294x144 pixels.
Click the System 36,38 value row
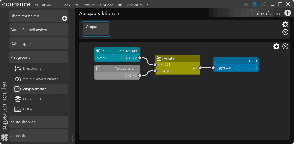117,58
